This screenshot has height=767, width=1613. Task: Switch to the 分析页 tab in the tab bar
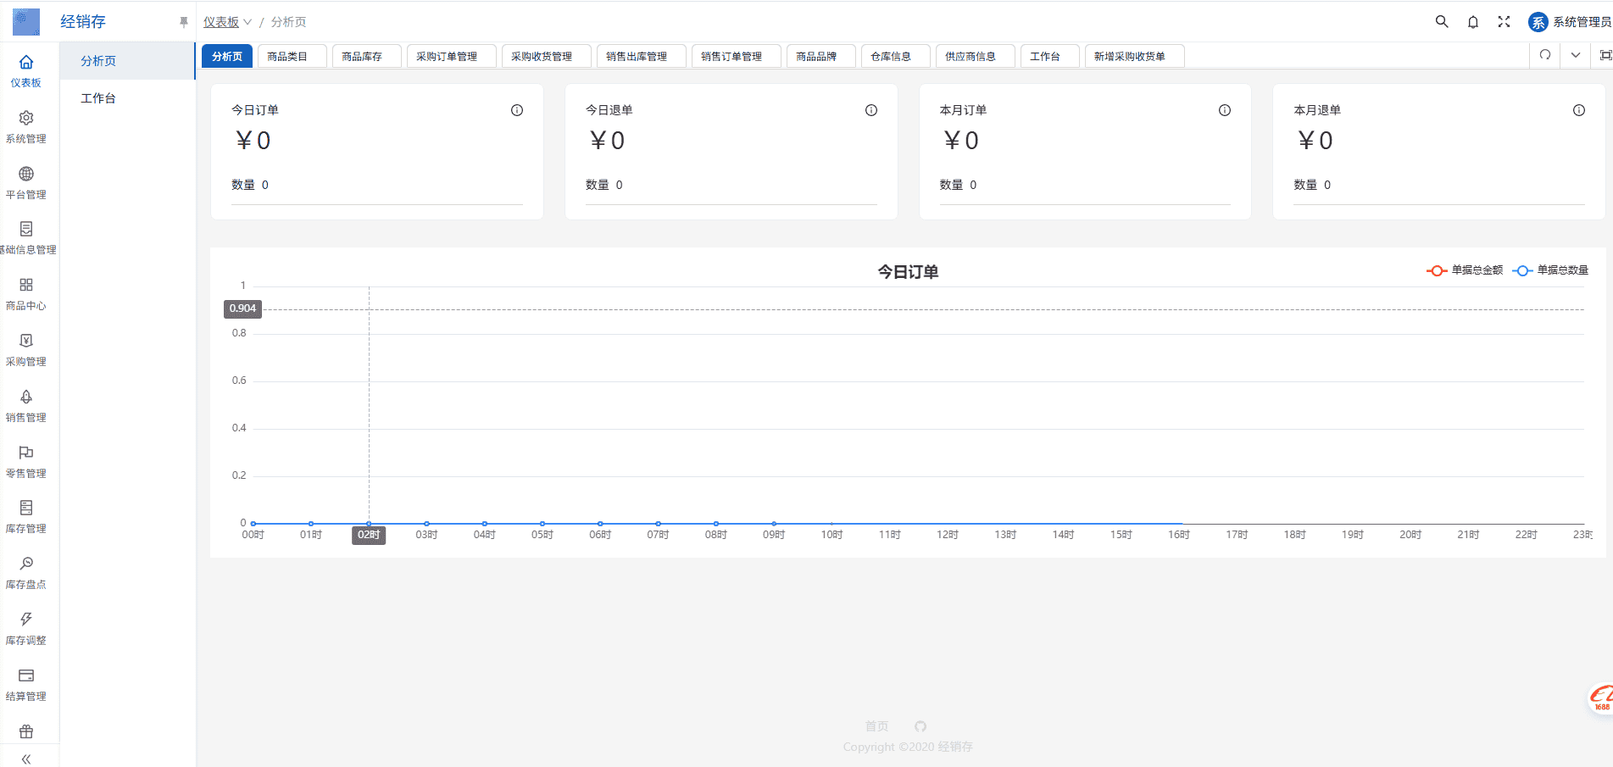(x=227, y=57)
